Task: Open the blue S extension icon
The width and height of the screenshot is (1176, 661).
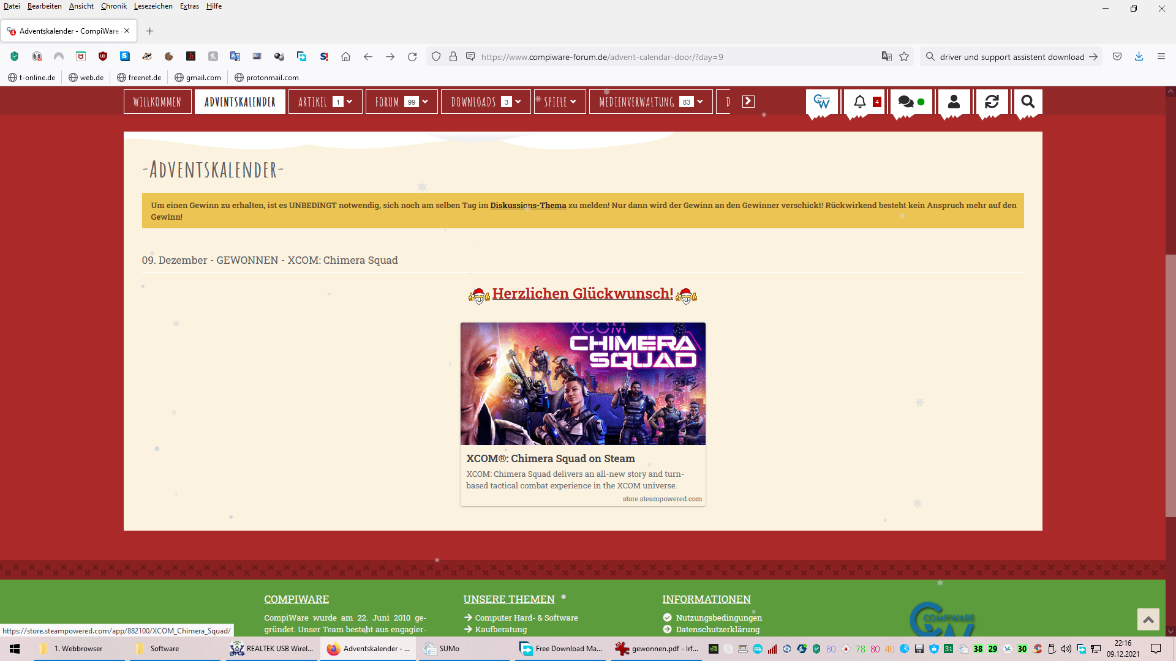Action: coord(125,56)
